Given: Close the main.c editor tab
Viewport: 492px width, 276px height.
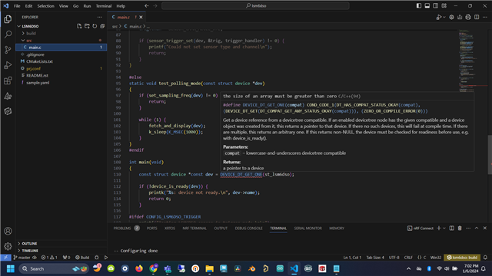Looking at the screenshot, I should (141, 17).
